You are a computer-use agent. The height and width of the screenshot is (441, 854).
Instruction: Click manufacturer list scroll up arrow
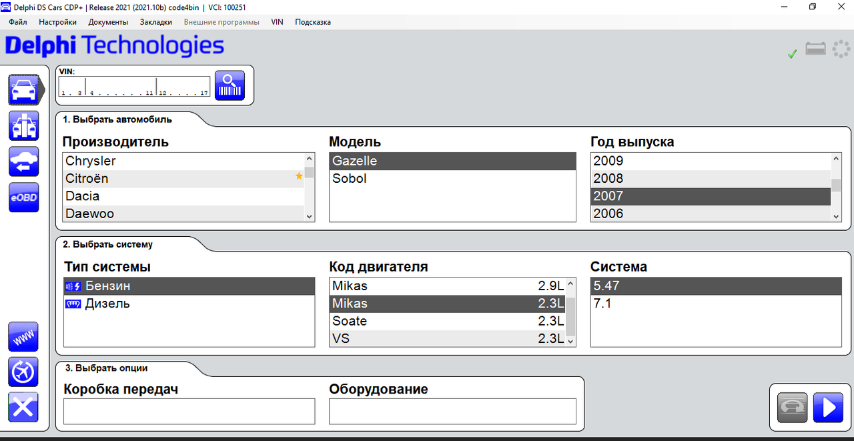[309, 159]
